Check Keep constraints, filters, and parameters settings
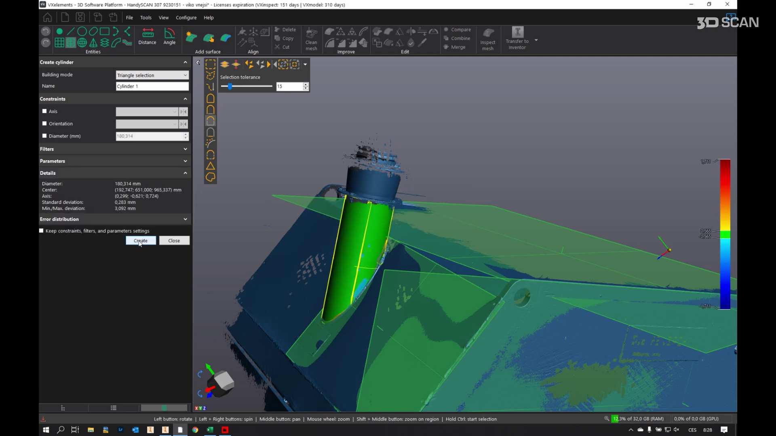This screenshot has height=436, width=776. [x=41, y=231]
